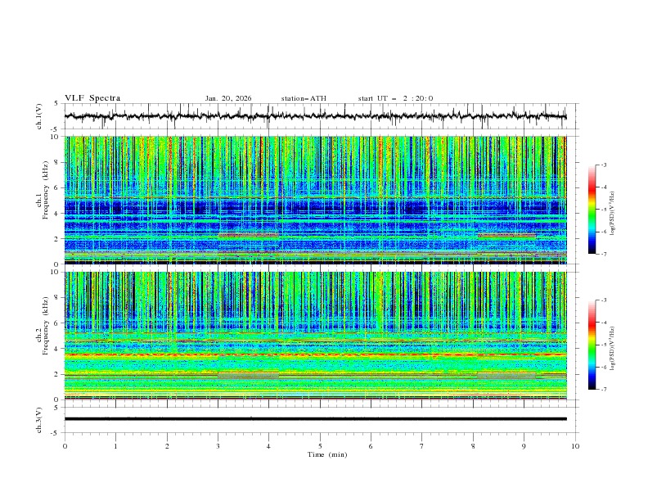Click time axis tick label "0"
Screen dimensions: 648x501
coord(65,446)
